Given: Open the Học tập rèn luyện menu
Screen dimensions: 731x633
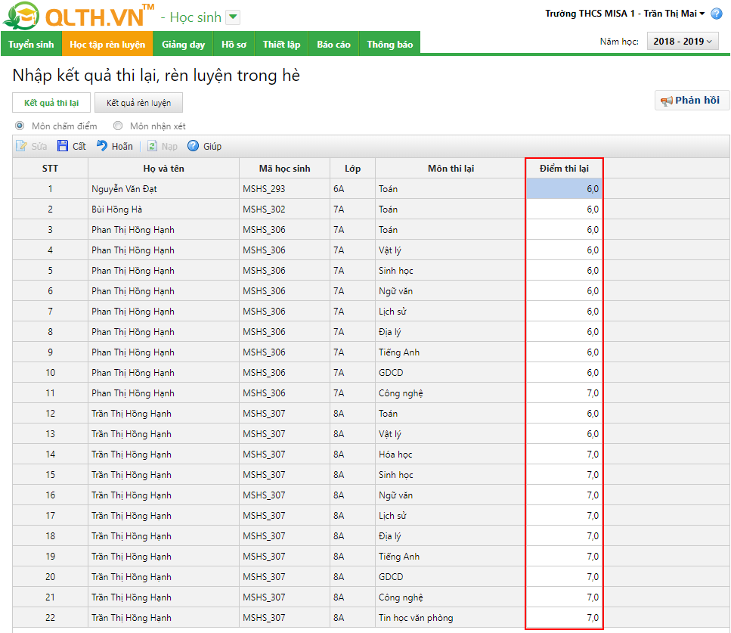Looking at the screenshot, I should click(x=107, y=44).
